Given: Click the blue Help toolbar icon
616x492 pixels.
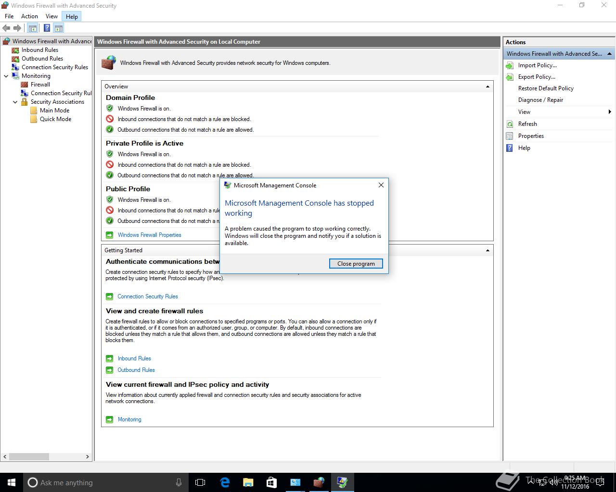Looking at the screenshot, I should (47, 28).
